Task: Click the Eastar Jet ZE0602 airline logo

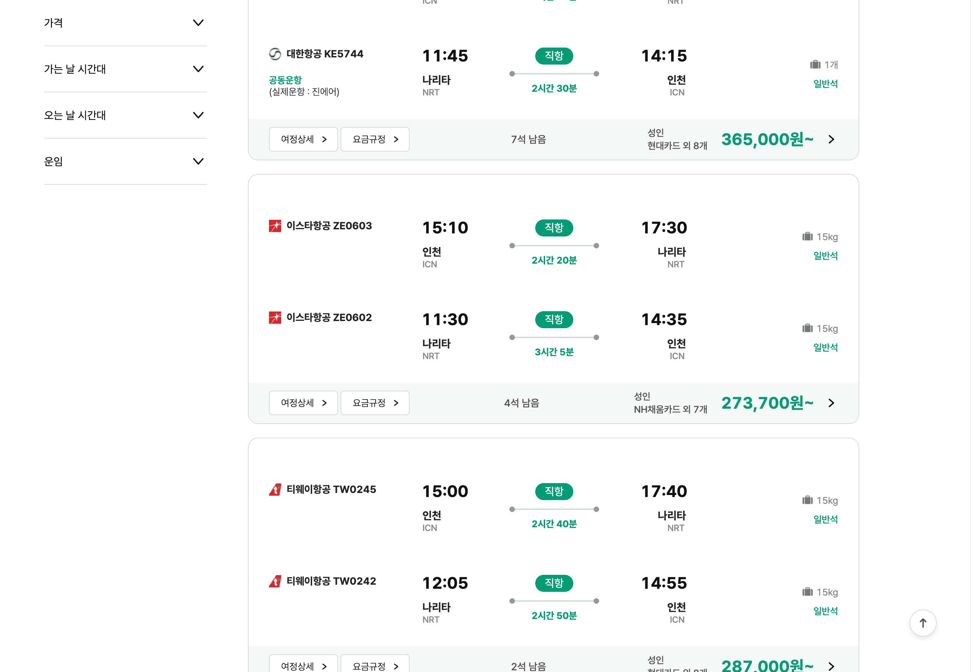Action: click(x=275, y=317)
